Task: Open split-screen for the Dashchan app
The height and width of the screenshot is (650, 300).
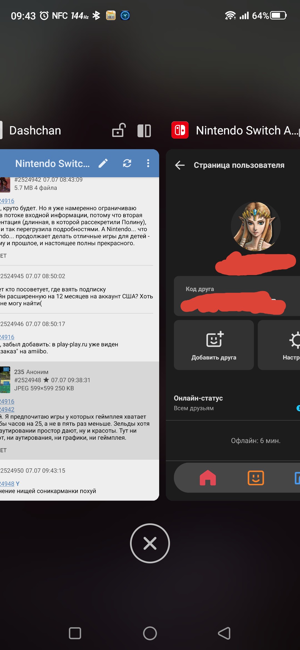Action: tap(144, 131)
